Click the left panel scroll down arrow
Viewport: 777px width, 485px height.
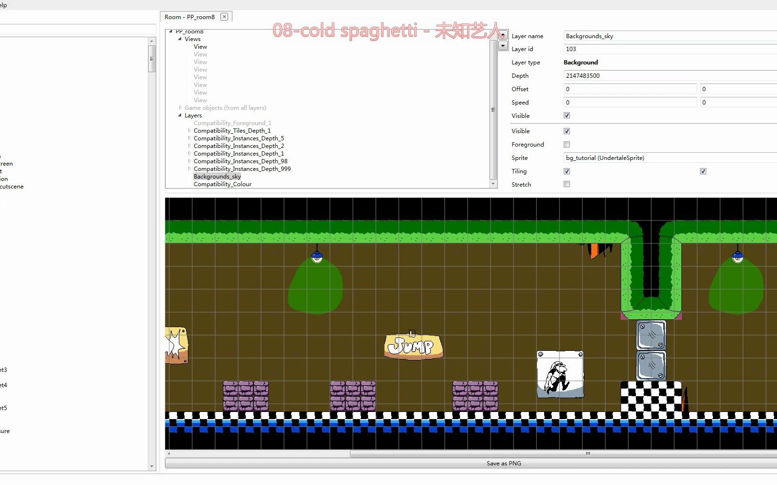(x=152, y=466)
